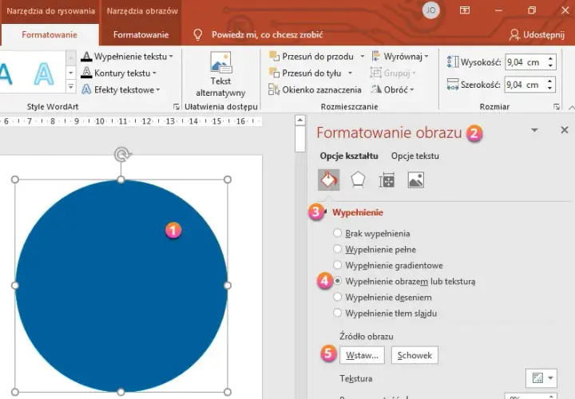575x399 pixels.
Task: Increase Wysokość with the up spinner
Action: (x=550, y=58)
